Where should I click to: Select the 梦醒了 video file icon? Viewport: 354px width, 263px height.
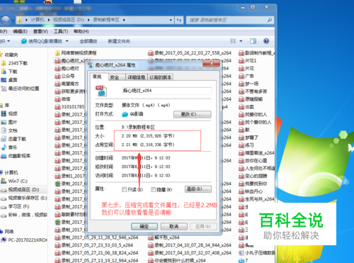241,138
